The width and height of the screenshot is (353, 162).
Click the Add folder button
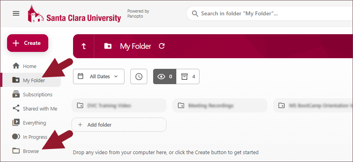[119, 125]
